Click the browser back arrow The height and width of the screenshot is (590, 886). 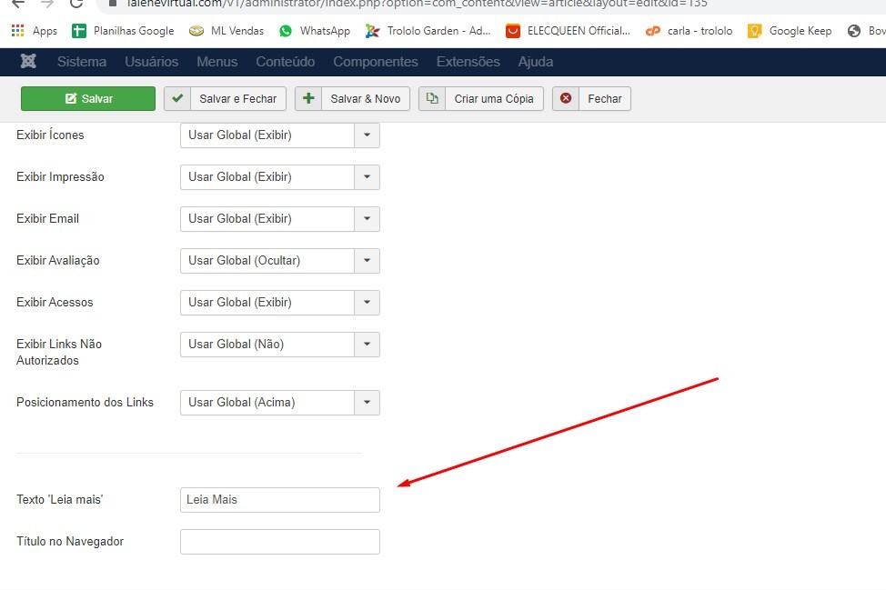point(18,4)
